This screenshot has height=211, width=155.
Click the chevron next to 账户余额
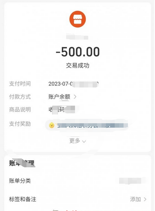75,97
